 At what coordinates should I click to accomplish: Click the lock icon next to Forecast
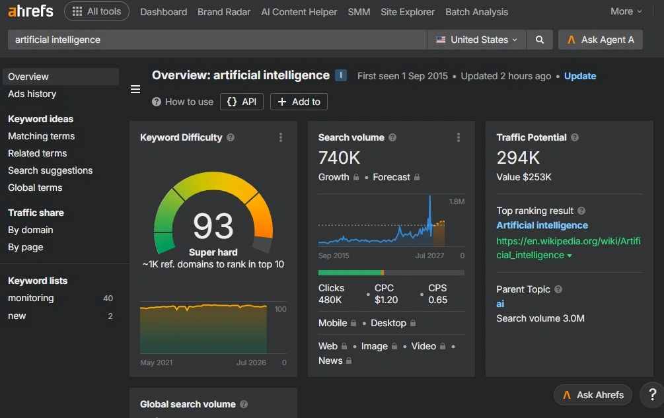click(417, 177)
